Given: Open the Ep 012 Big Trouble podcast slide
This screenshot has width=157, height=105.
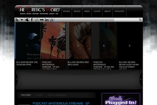Looking at the screenshot, I should (x=104, y=46).
